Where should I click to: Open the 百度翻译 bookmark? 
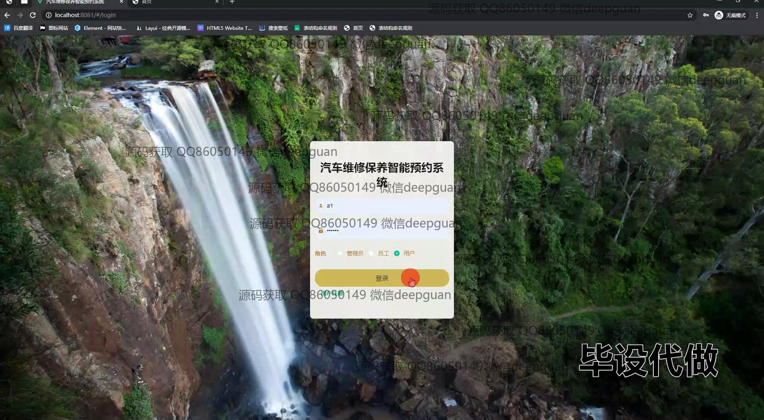[x=19, y=28]
